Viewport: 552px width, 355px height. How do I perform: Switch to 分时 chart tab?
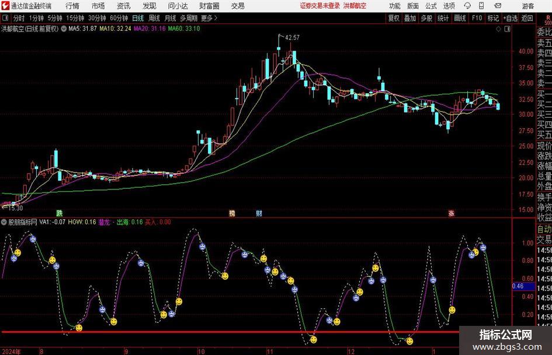coord(19,18)
